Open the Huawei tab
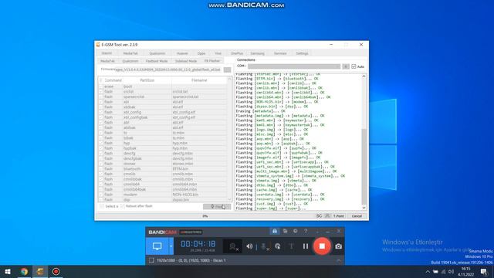The image size is (494, 278). (x=182, y=53)
